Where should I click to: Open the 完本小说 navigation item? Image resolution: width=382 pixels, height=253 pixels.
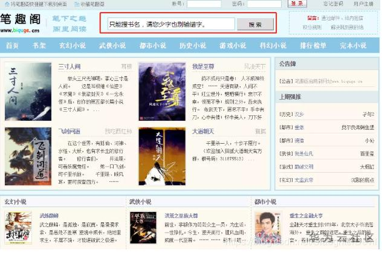tap(353, 45)
